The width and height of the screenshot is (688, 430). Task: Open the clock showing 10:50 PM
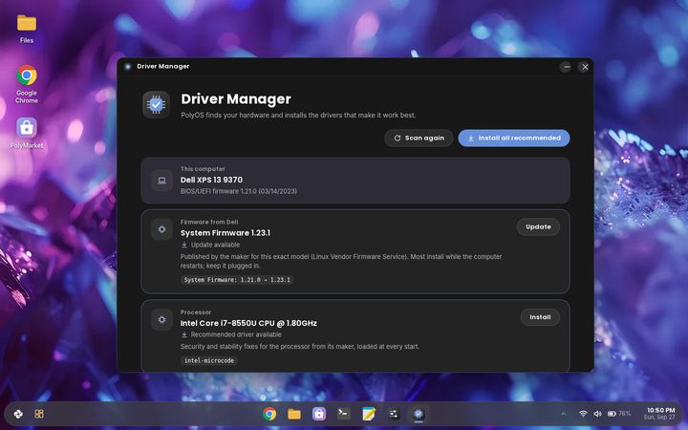(x=660, y=414)
